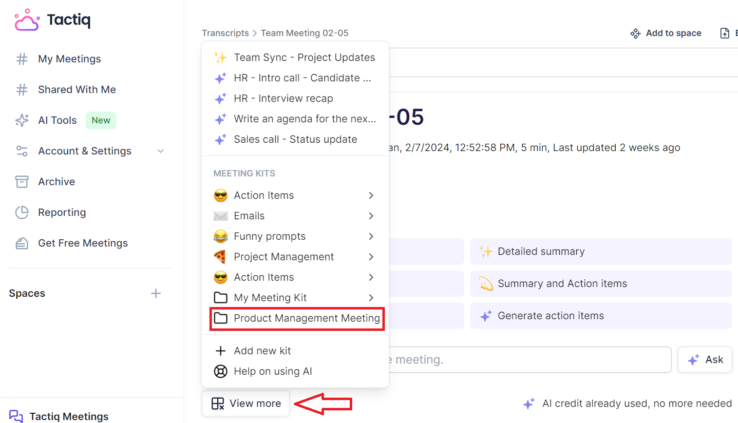Click the Tactiq cloud logo icon
Image resolution: width=738 pixels, height=423 pixels.
(27, 20)
